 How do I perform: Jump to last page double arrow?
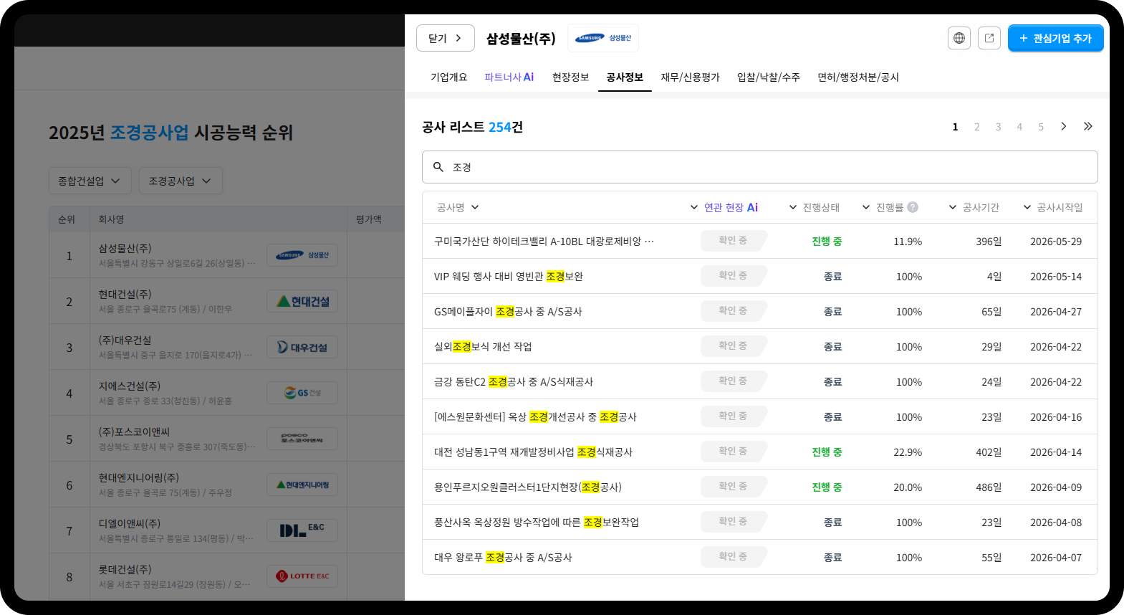[x=1087, y=126]
